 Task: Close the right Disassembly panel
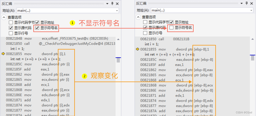(x=252, y=3)
